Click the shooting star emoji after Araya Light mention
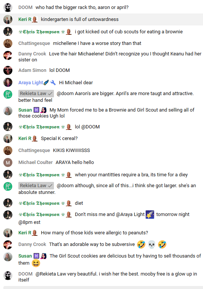The image size is (203, 289). point(150,215)
